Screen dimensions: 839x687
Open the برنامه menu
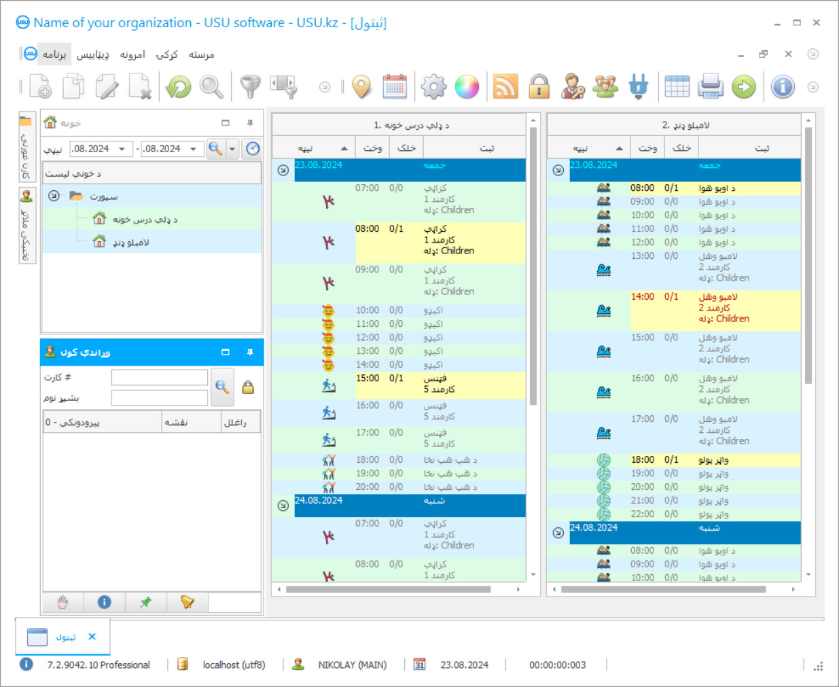click(x=54, y=54)
